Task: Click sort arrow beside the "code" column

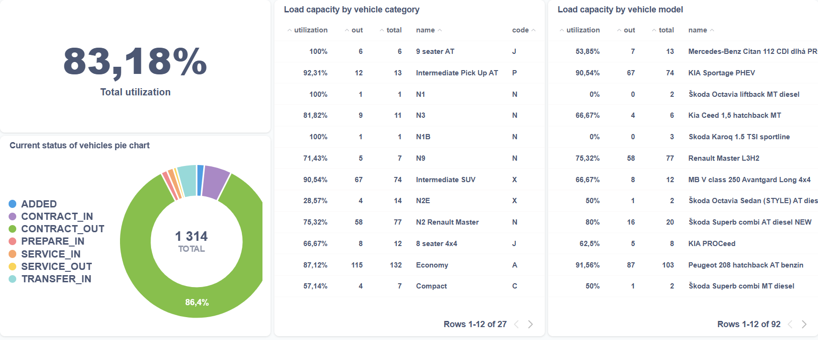Action: coord(534,31)
